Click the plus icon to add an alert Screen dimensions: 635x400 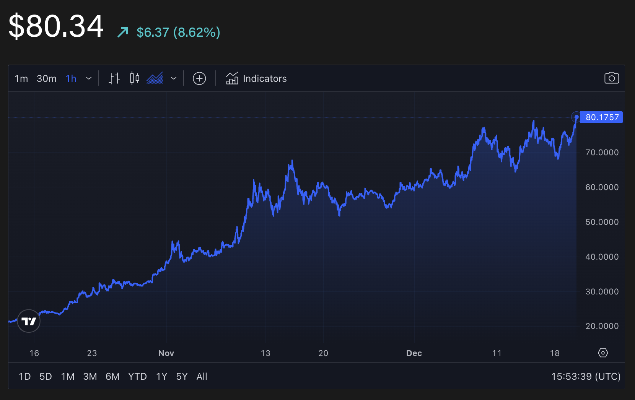[199, 78]
